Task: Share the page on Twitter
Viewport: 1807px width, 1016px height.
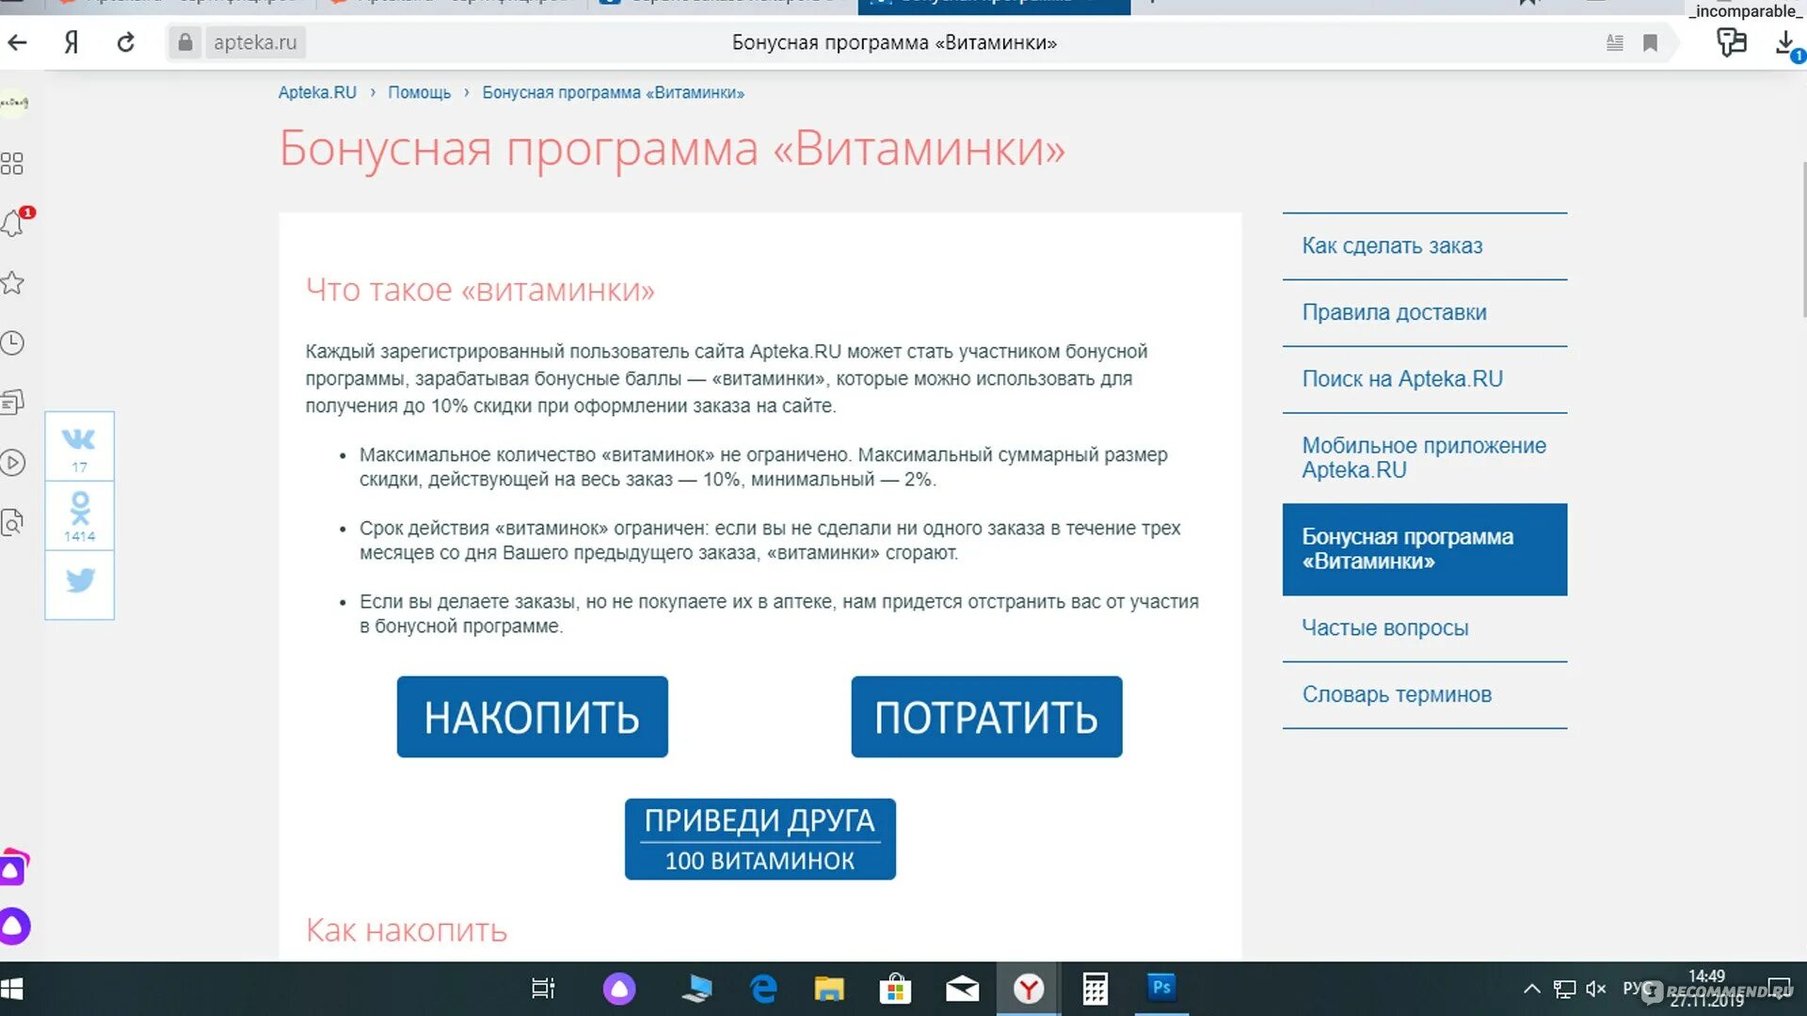Action: (79, 584)
